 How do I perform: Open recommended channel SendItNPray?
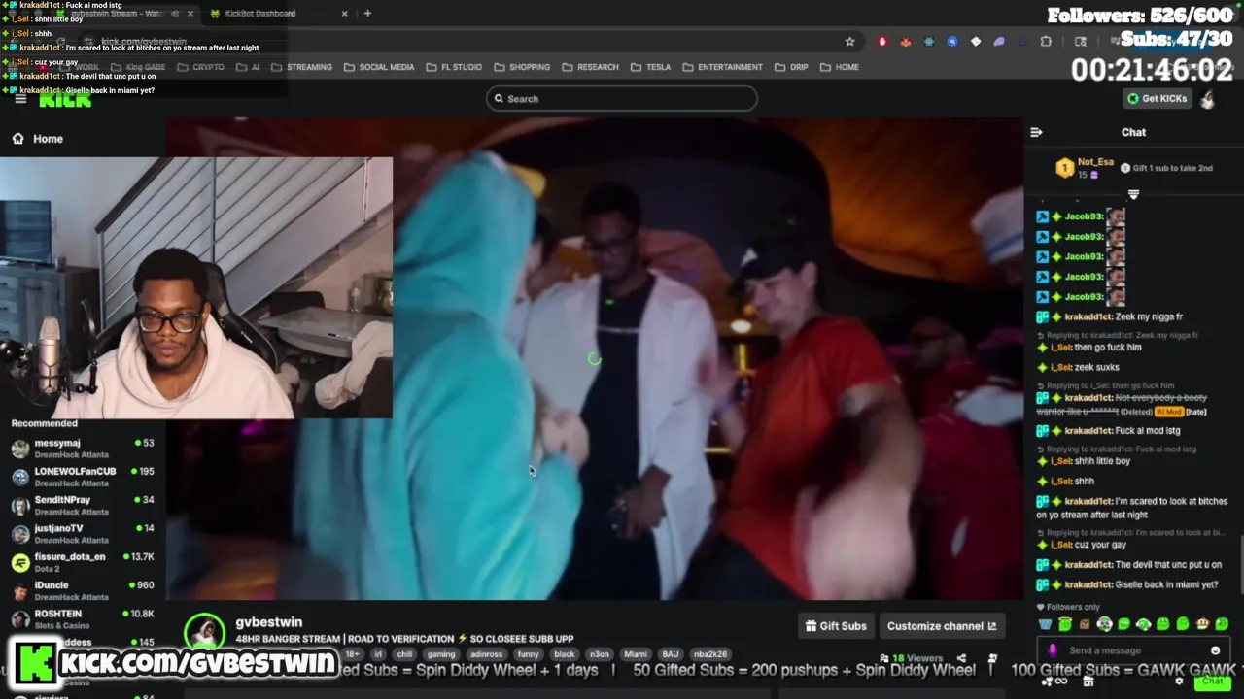[x=83, y=505]
